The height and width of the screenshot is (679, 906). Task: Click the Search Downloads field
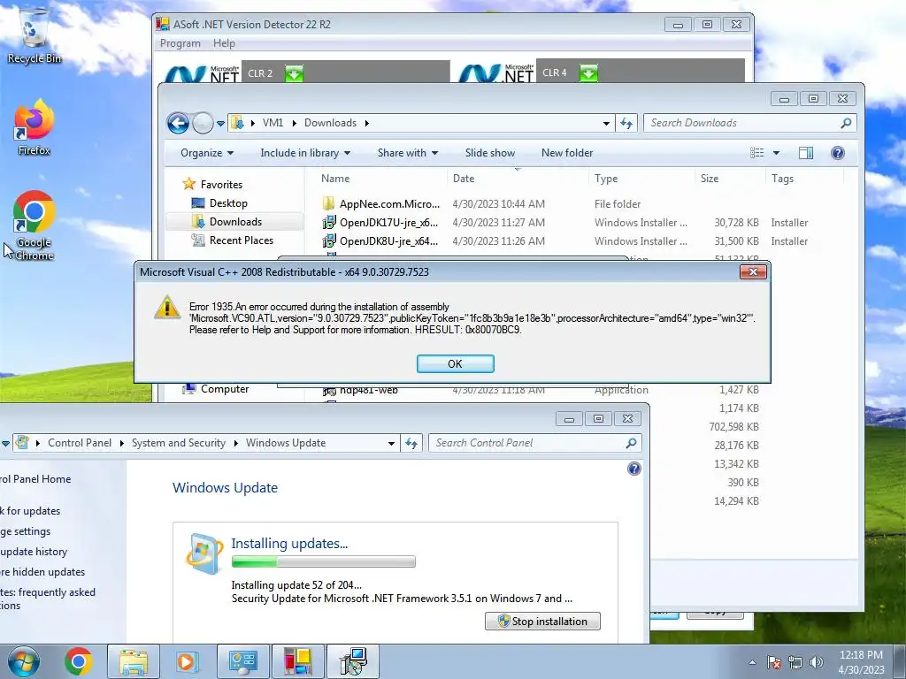coord(749,123)
